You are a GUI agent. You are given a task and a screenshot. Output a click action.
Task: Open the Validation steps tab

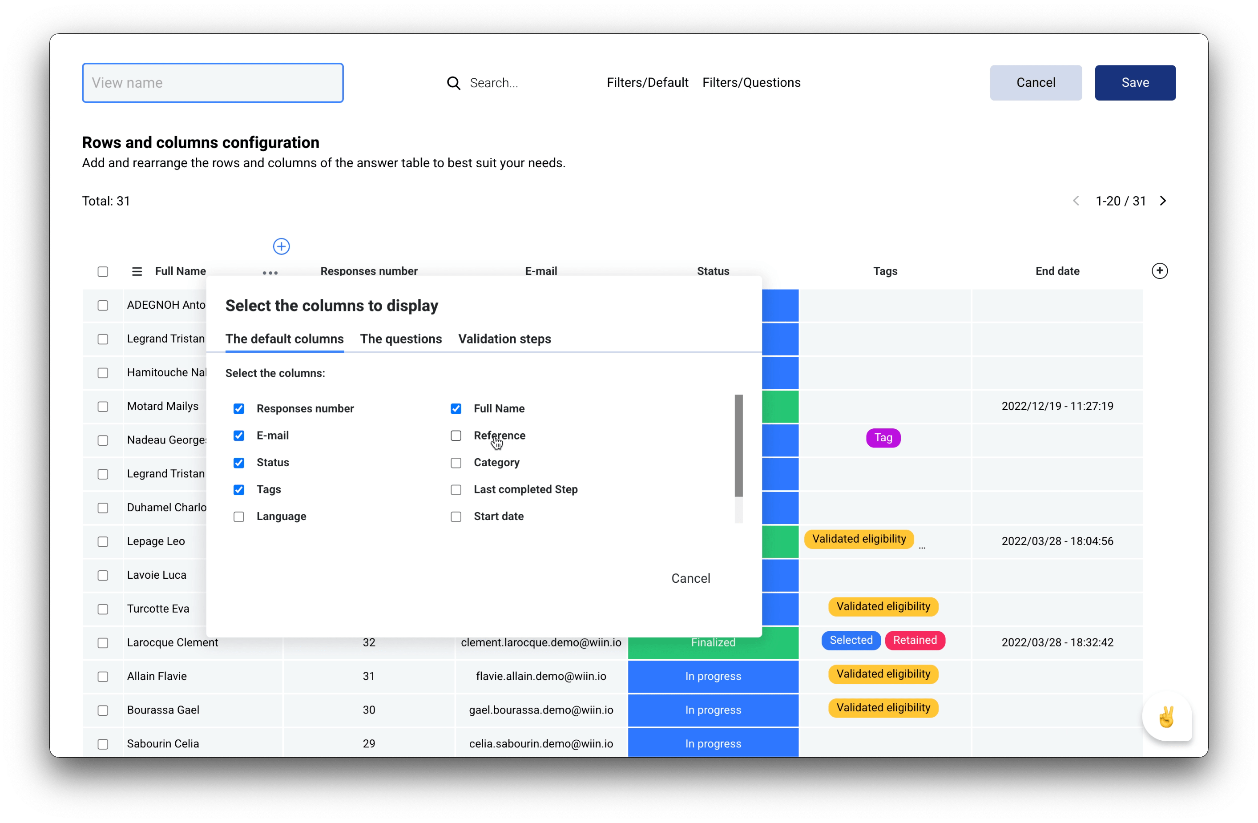pyautogui.click(x=504, y=339)
